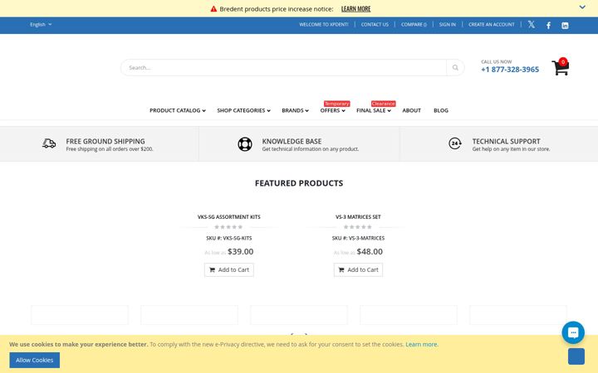598x373 pixels.
Task: Expand the Offers menu
Action: pos(332,110)
